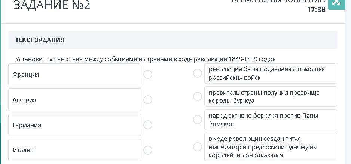The width and height of the screenshot is (351, 164).
Task: Click the Франция answer box
Action: [x=74, y=74]
